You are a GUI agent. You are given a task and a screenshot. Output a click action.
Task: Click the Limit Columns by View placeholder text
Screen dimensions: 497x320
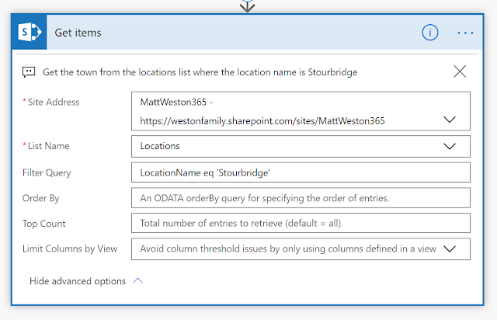point(287,249)
